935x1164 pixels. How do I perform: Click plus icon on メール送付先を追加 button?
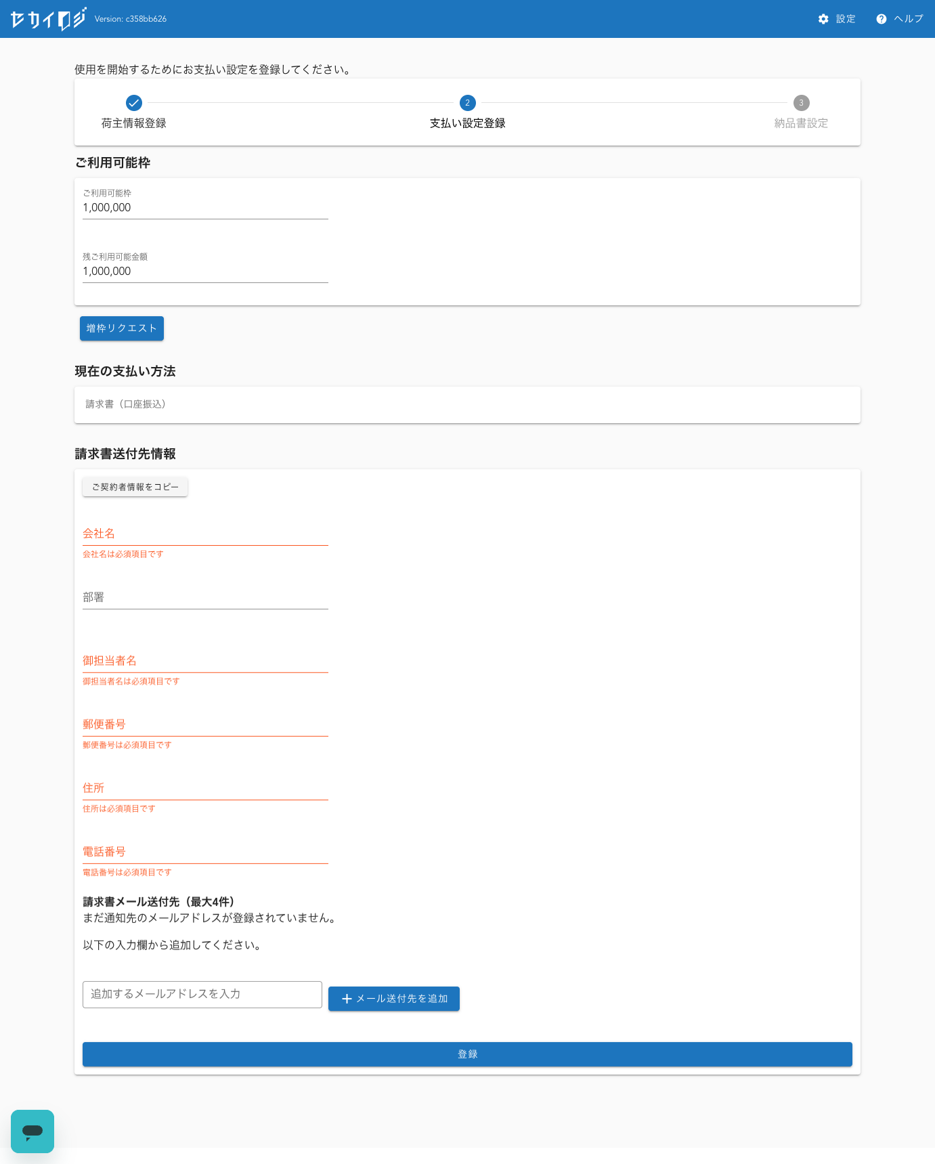(x=347, y=999)
